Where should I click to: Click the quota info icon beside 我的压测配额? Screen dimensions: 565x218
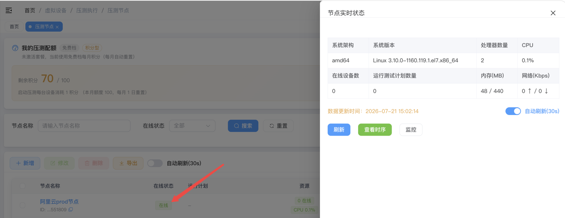pos(15,48)
